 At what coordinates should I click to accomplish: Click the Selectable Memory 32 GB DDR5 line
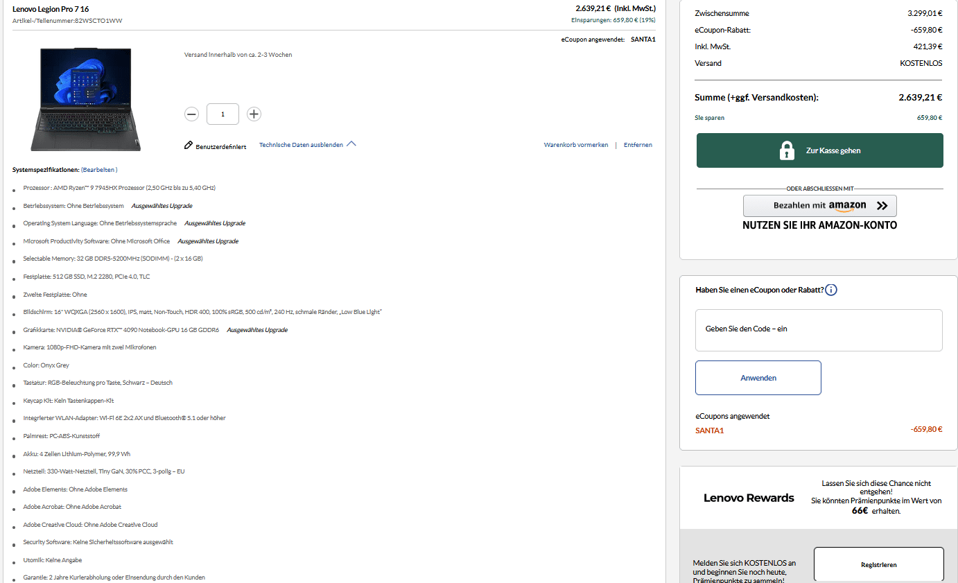(x=113, y=259)
